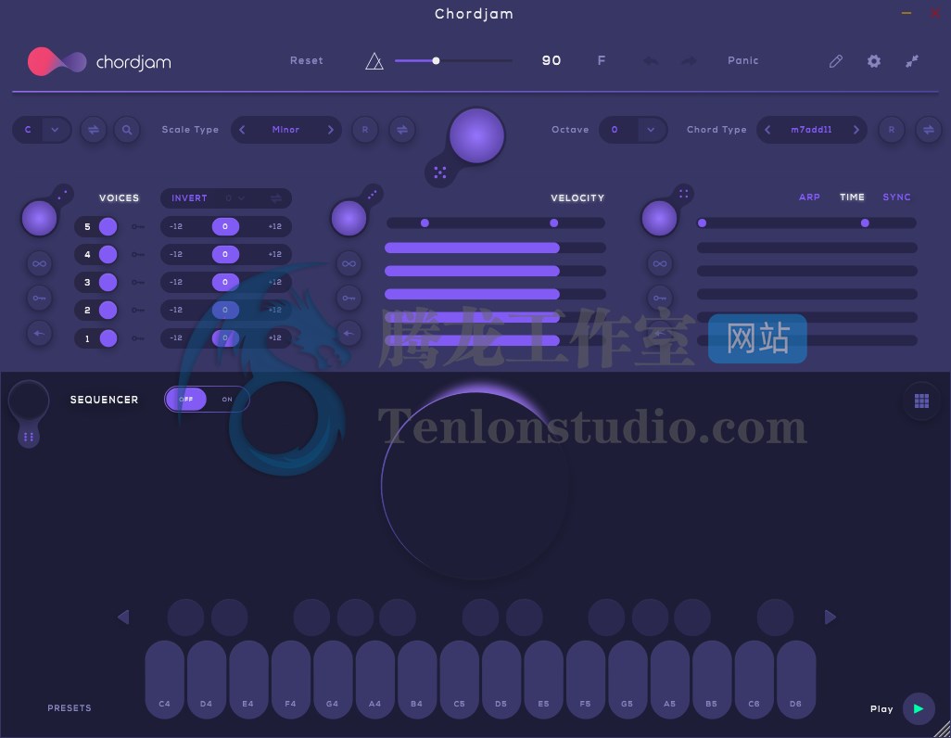Image resolution: width=951 pixels, height=738 pixels.
Task: Select the TIME tab
Action: pyautogui.click(x=852, y=197)
